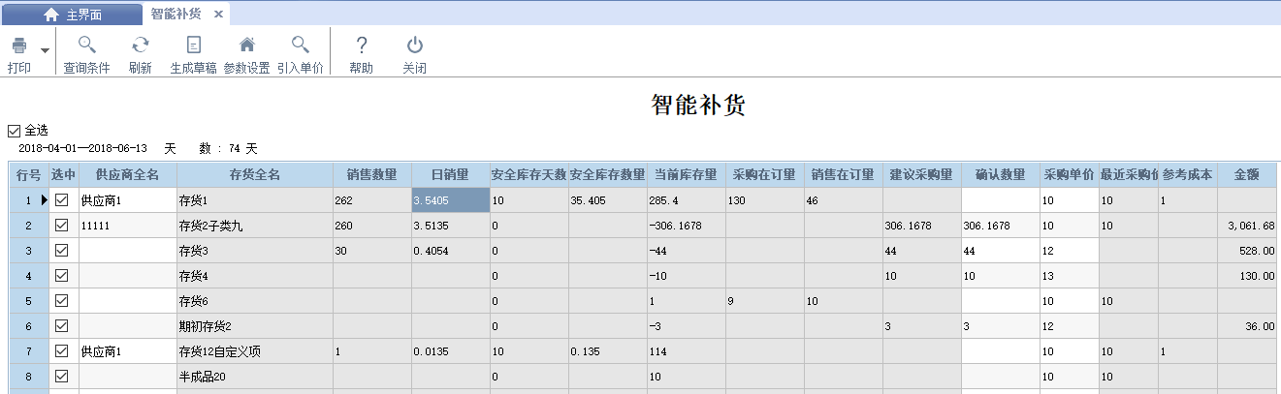Click the 建议采购里 column header
This screenshot has width=1281, height=394.
(920, 175)
